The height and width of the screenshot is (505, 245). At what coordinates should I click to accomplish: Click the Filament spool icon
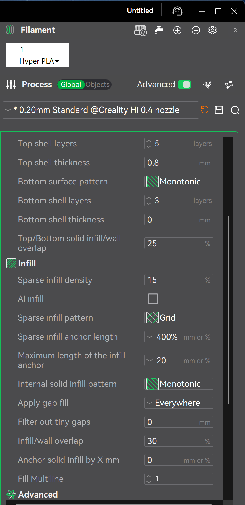10,30
